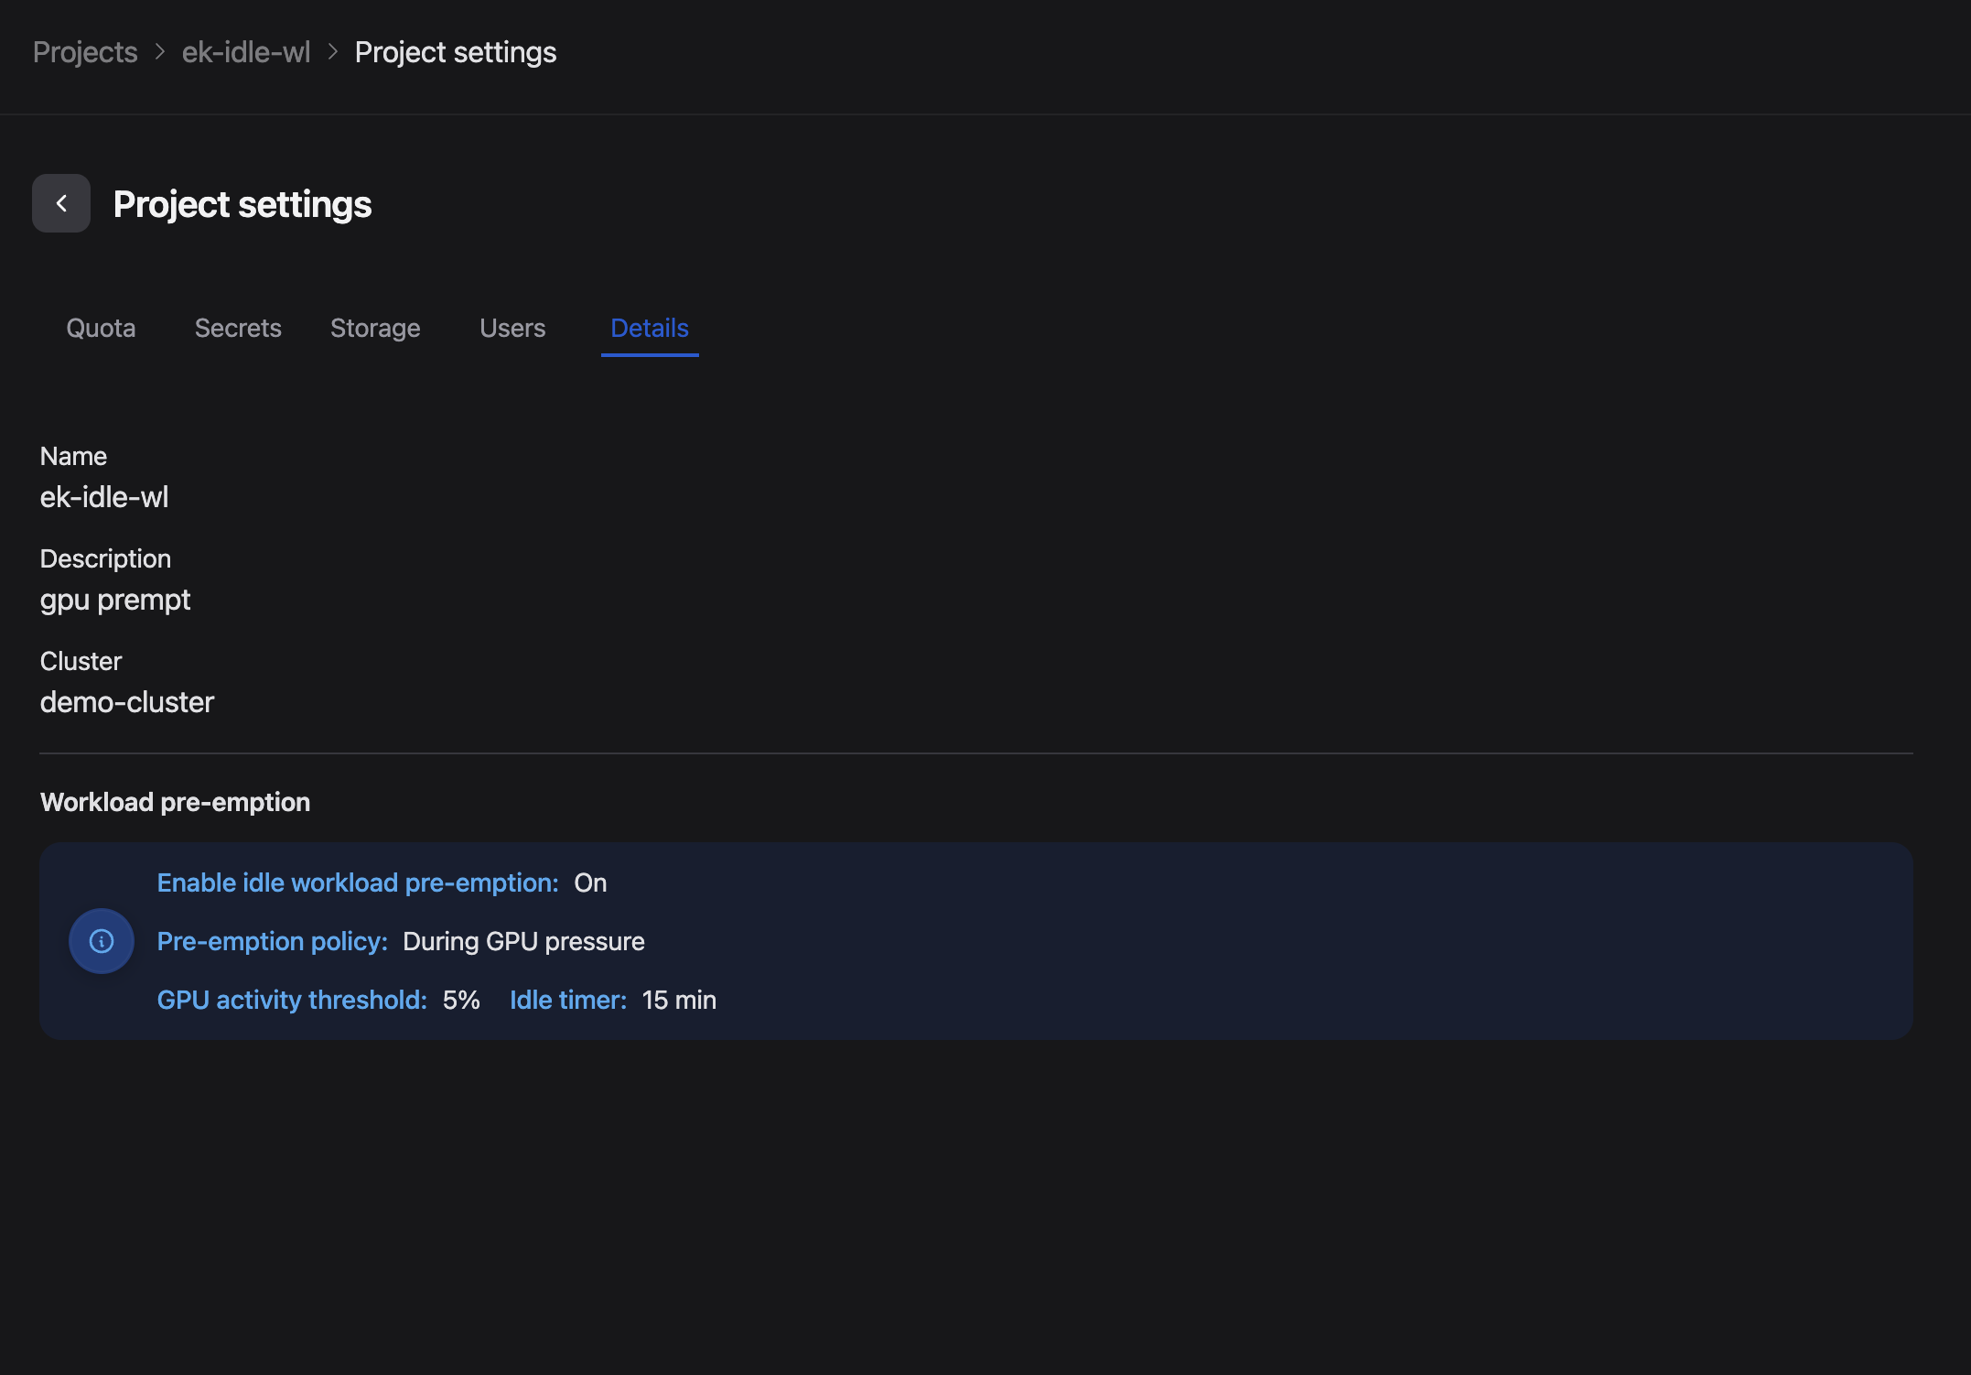Click the Pre-emption policy label

click(273, 941)
